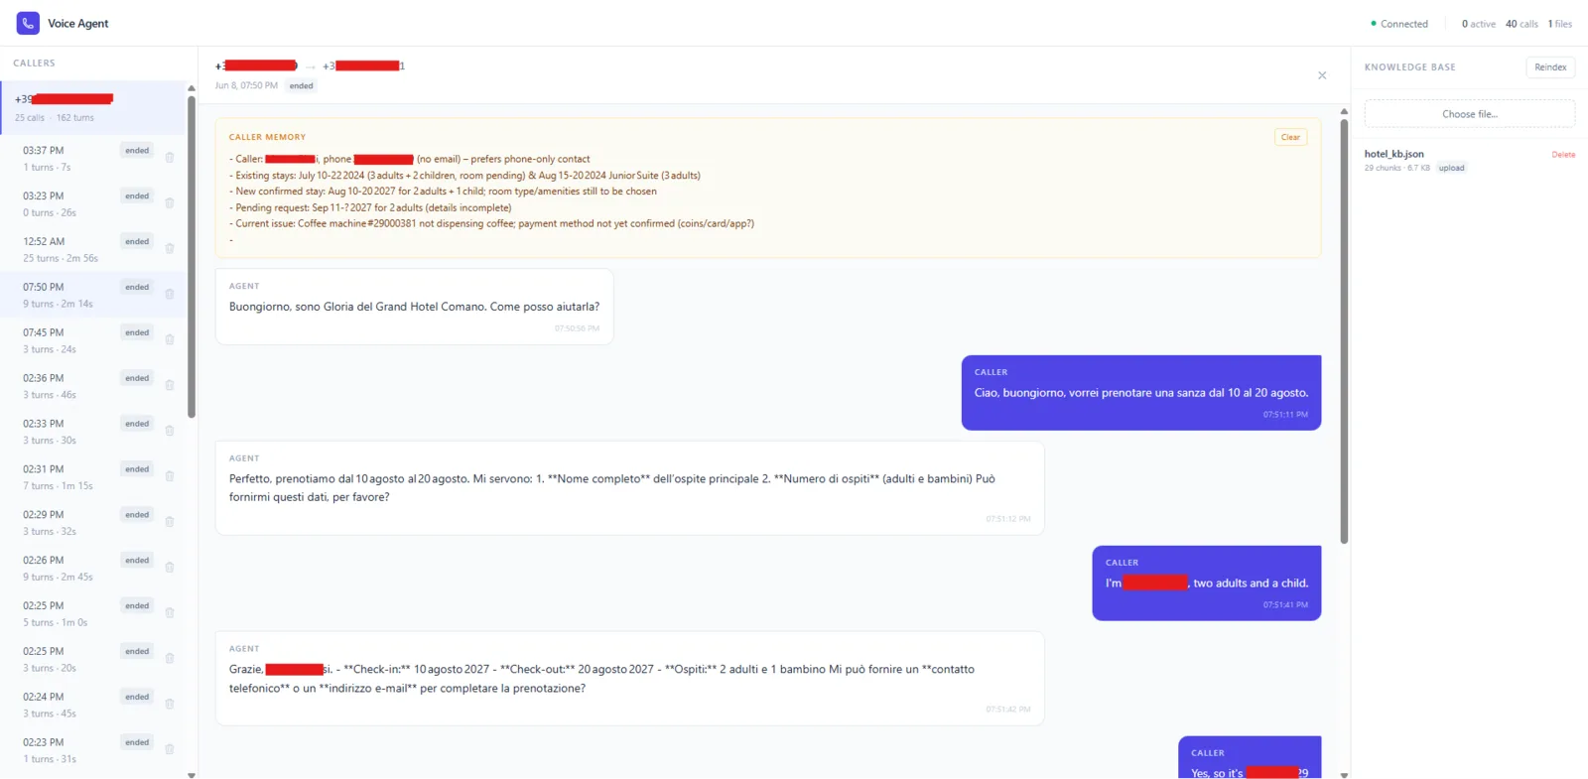Screen dimensions: 1588x779
Task: Remove the 02:31 PM call via trash icon
Action: (x=170, y=476)
